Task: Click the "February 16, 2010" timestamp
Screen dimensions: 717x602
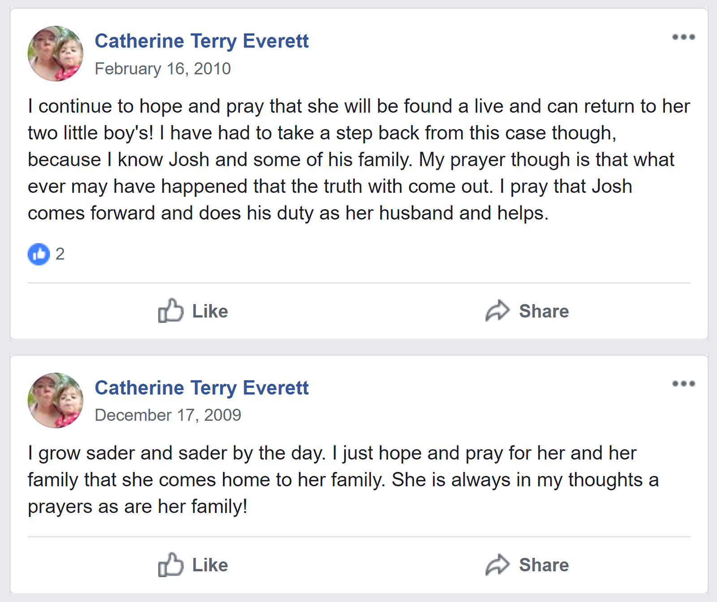Action: point(163,69)
